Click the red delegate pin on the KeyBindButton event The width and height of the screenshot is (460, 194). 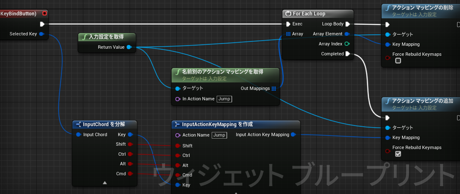pos(44,13)
